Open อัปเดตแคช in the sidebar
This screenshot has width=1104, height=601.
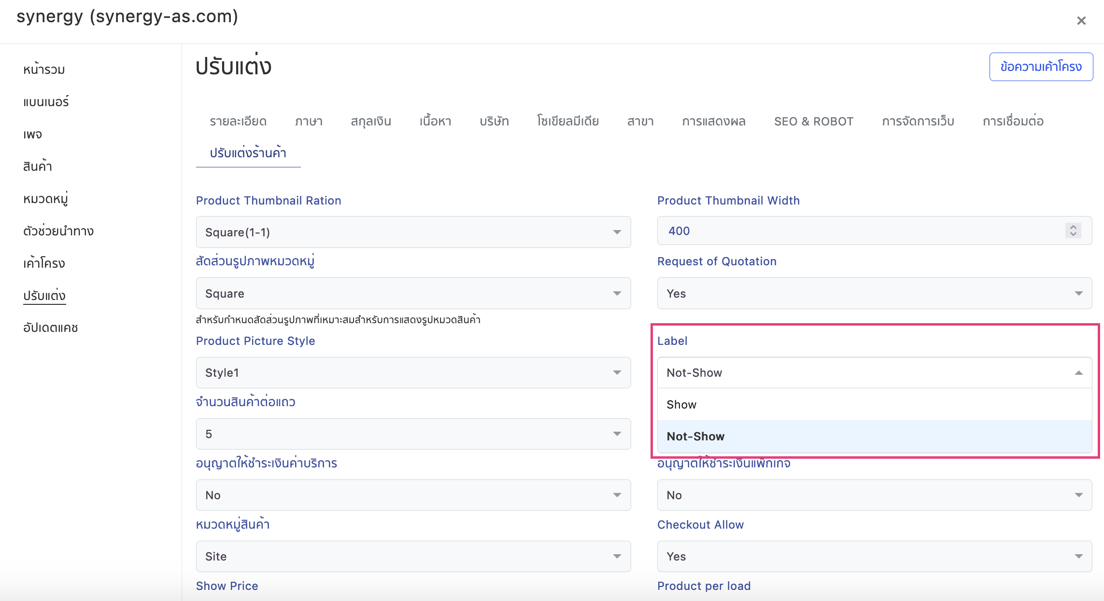pyautogui.click(x=51, y=328)
